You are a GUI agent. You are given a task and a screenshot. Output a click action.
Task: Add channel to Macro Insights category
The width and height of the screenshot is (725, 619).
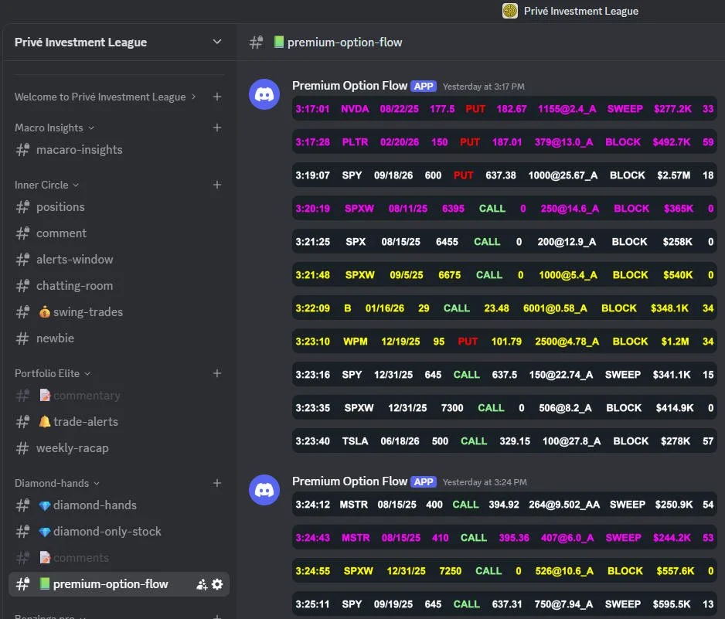pyautogui.click(x=217, y=128)
